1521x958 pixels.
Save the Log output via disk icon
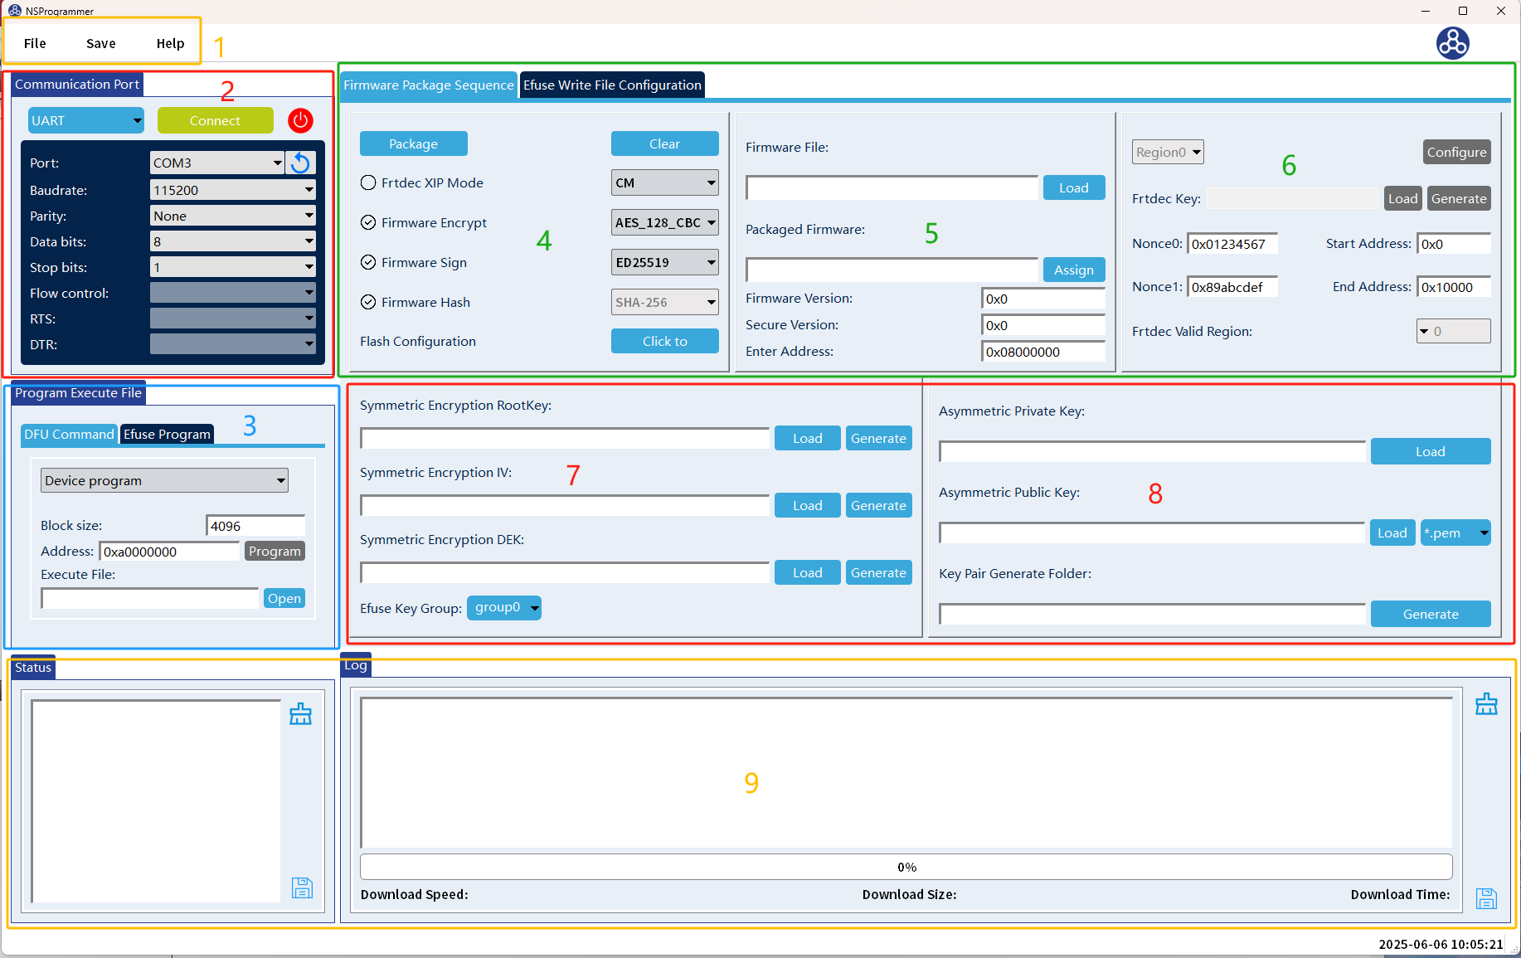point(1486,898)
